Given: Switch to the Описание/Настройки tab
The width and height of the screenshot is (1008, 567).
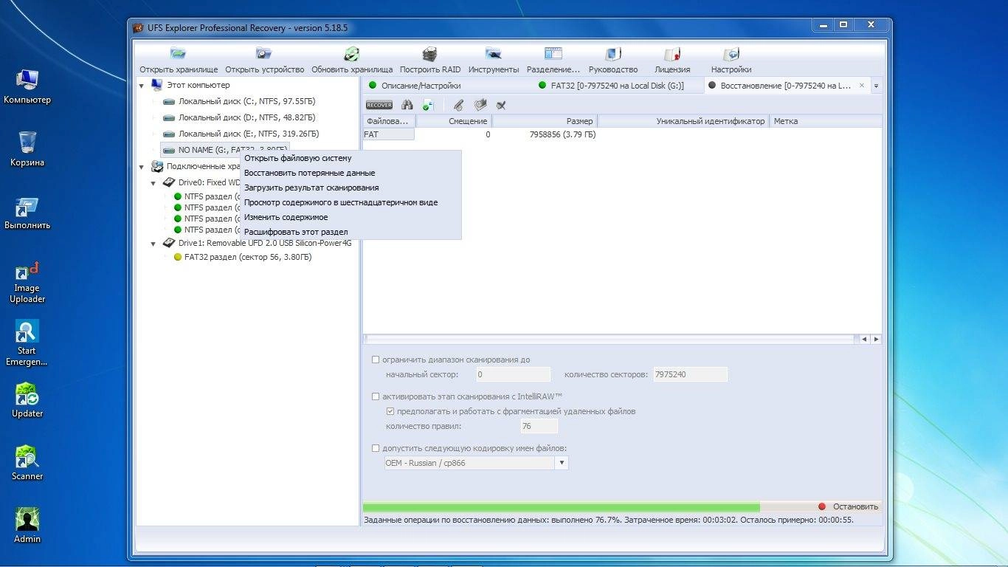Looking at the screenshot, I should click(x=421, y=86).
